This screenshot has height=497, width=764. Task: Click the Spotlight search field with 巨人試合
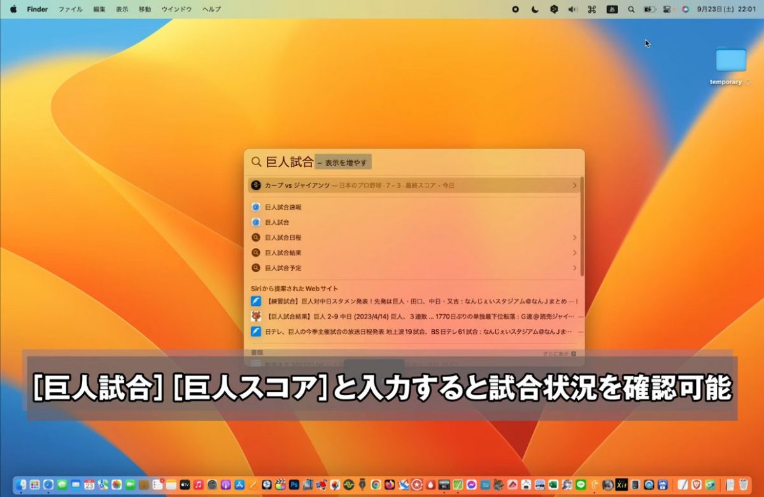(414, 162)
